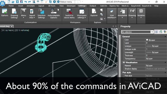167x94 pixels.
Task: Switch to the Output tab
Action: click(93, 6)
